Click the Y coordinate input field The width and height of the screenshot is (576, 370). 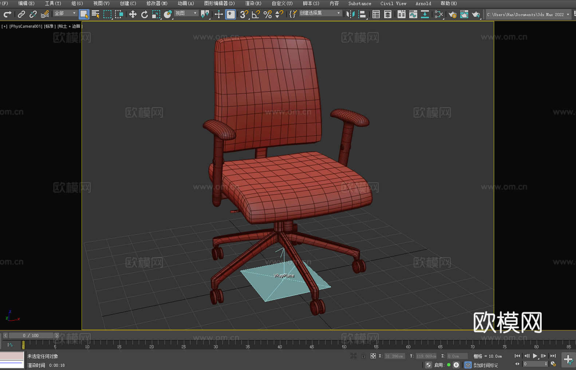pos(426,356)
